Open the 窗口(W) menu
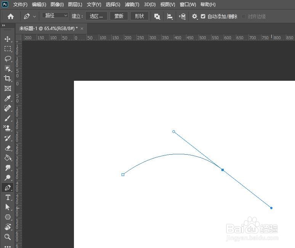This screenshot has width=295, height=248. coord(188,4)
